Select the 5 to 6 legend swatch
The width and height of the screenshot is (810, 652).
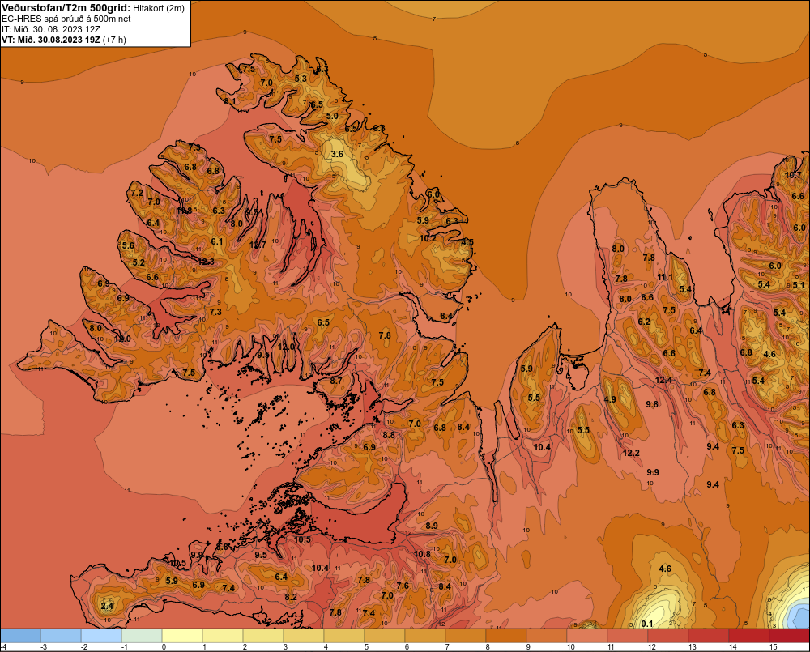tap(385, 636)
